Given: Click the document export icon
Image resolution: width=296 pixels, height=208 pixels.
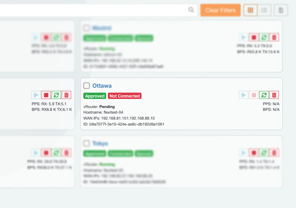Looking at the screenshot, I should click(281, 10).
